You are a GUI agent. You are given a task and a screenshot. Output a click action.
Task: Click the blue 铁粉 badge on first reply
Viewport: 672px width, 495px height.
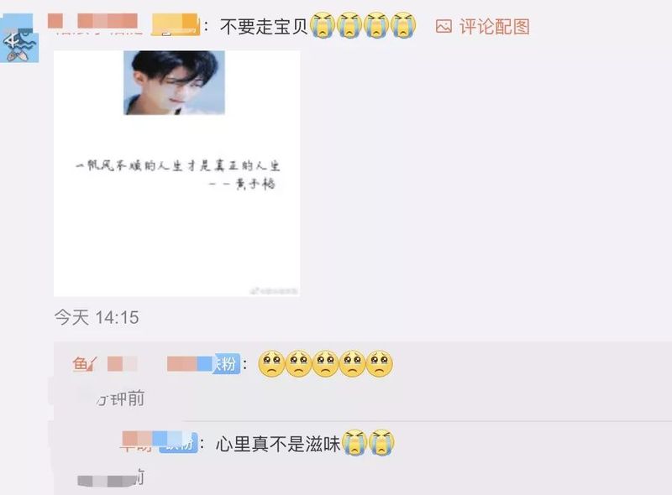click(x=225, y=364)
